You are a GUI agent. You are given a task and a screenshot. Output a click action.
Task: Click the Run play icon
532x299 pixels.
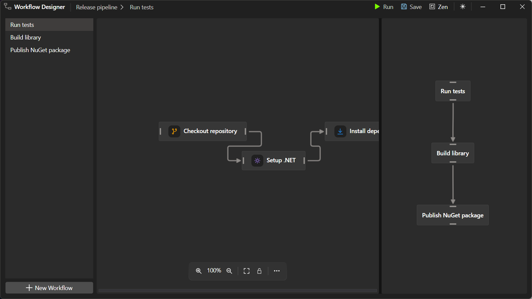point(377,7)
